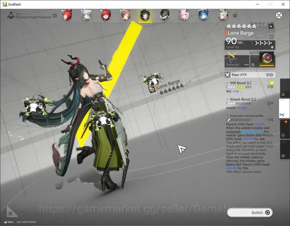Viewport: 290px width, 226px height.
Task: Click the magnifier icon beside Zhuang Fangyi/Weapons
Action: coord(55,16)
